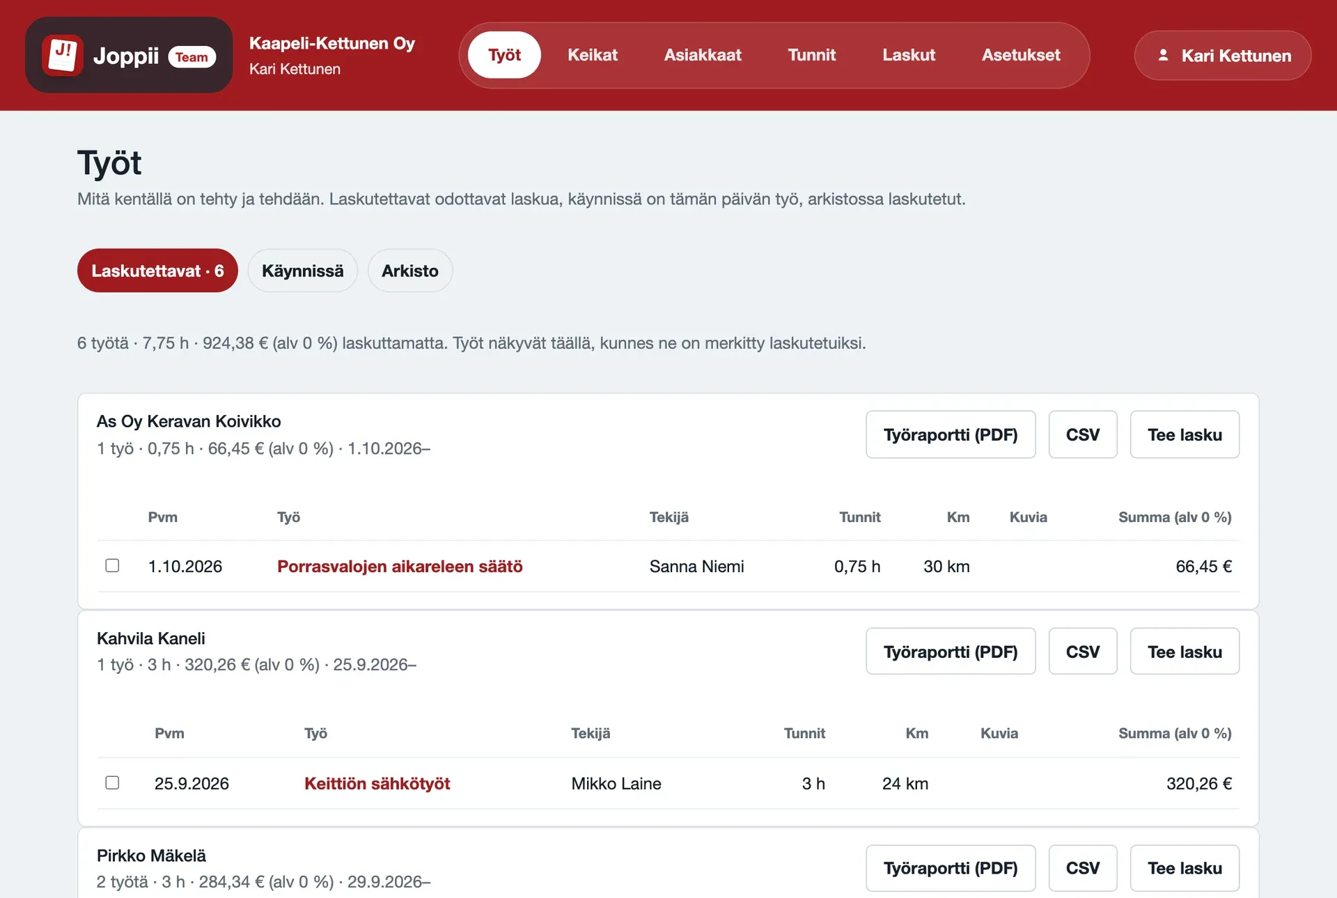The height and width of the screenshot is (898, 1337).
Task: Switch to Arkisto filter
Action: [410, 271]
